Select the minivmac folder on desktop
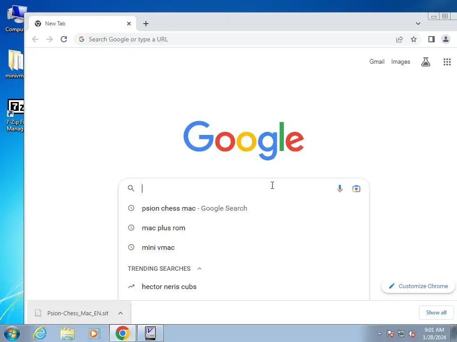 15,64
